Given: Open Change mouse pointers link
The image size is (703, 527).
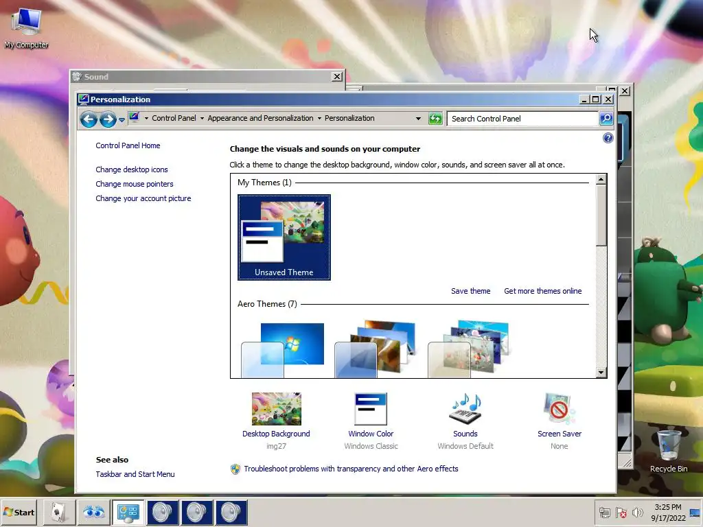Looking at the screenshot, I should click(x=134, y=184).
